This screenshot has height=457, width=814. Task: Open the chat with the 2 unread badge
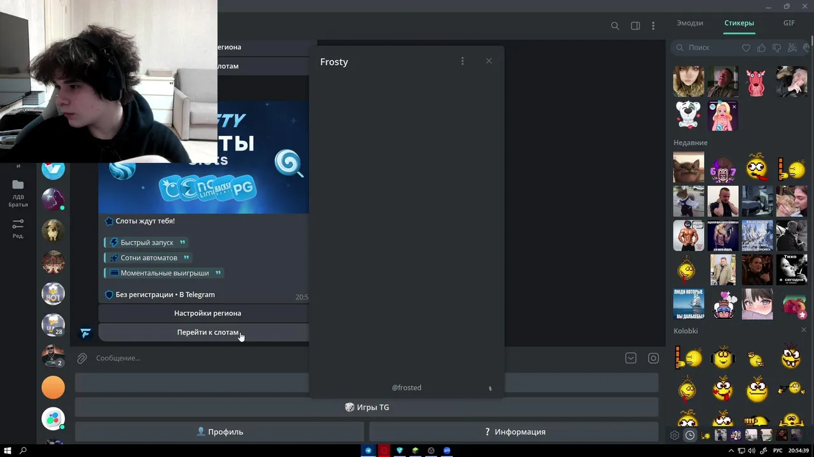click(53, 355)
